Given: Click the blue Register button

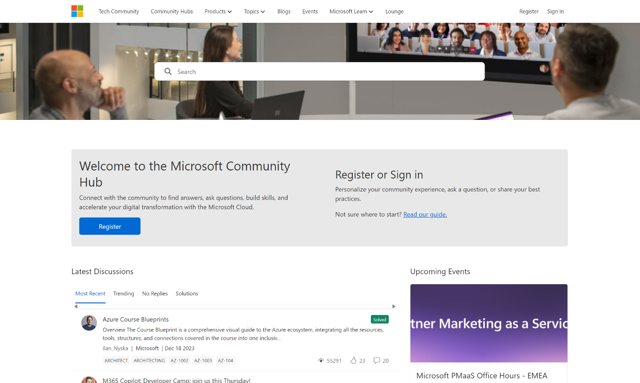Looking at the screenshot, I should 110,226.
